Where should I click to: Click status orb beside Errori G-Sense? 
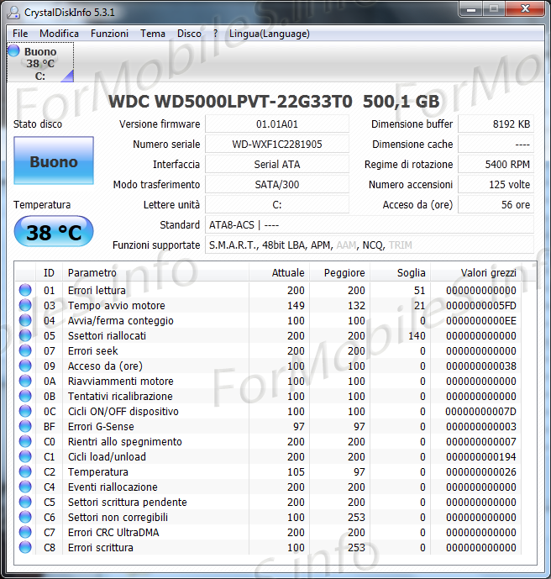25,427
